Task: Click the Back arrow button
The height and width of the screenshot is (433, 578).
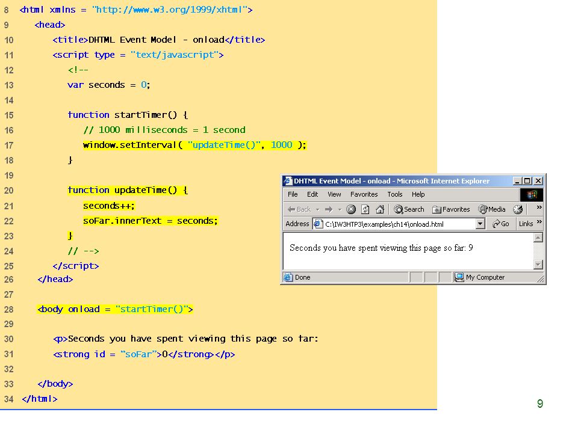Action: coord(299,209)
